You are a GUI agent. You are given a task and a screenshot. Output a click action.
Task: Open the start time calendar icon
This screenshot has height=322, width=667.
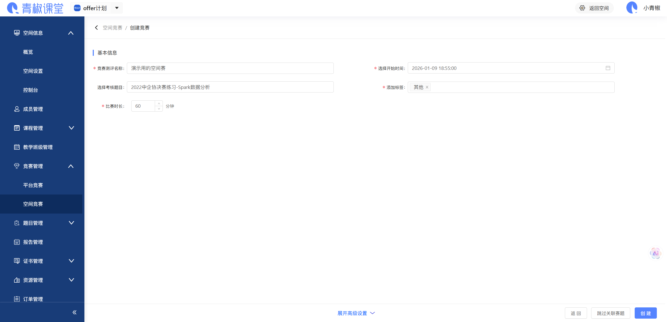coord(608,68)
